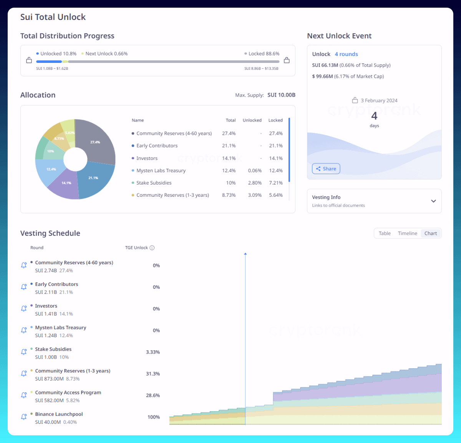
Task: Switch to the Timeline view tab
Action: pos(408,233)
